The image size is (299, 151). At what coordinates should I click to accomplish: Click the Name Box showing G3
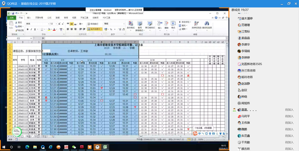19,38
